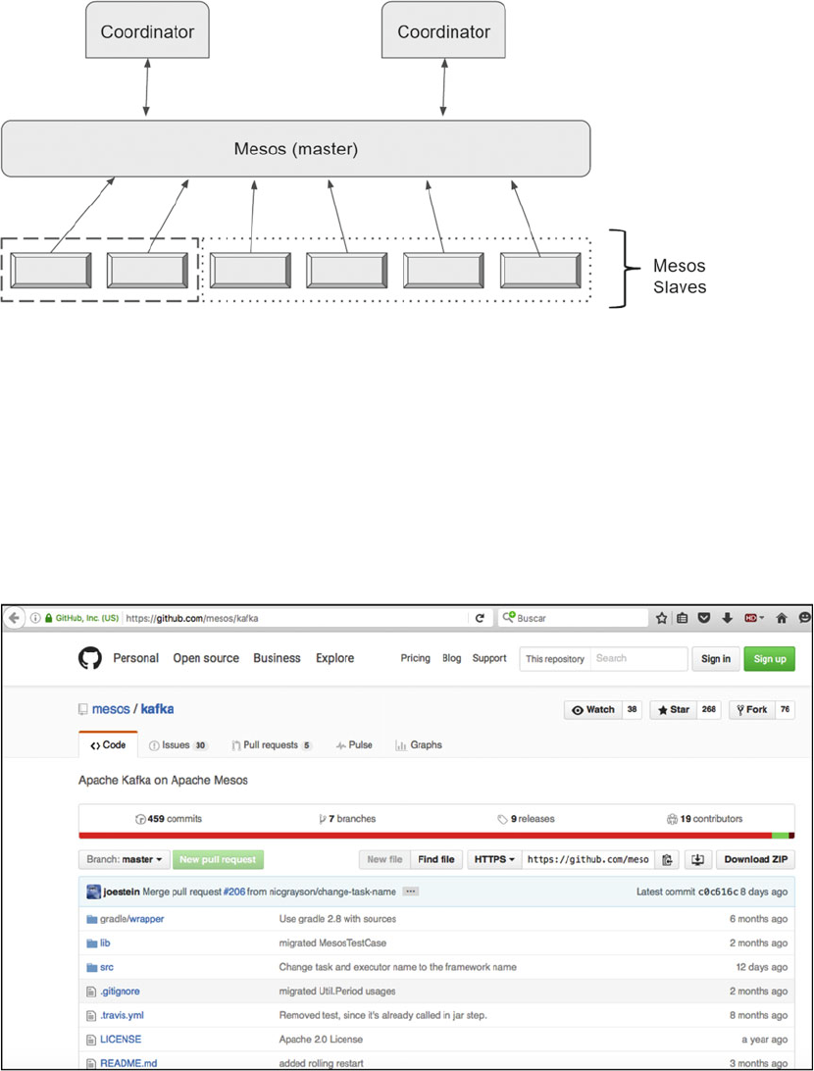The width and height of the screenshot is (814, 1071).
Task: Go to the Pricing link
Action: click(415, 658)
